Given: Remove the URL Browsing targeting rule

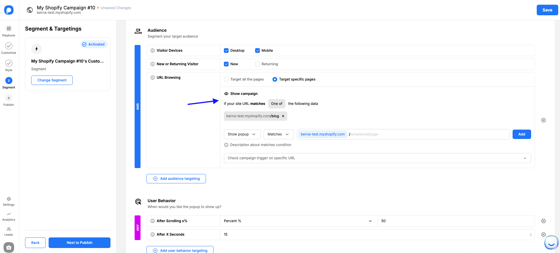Looking at the screenshot, I should 544,120.
